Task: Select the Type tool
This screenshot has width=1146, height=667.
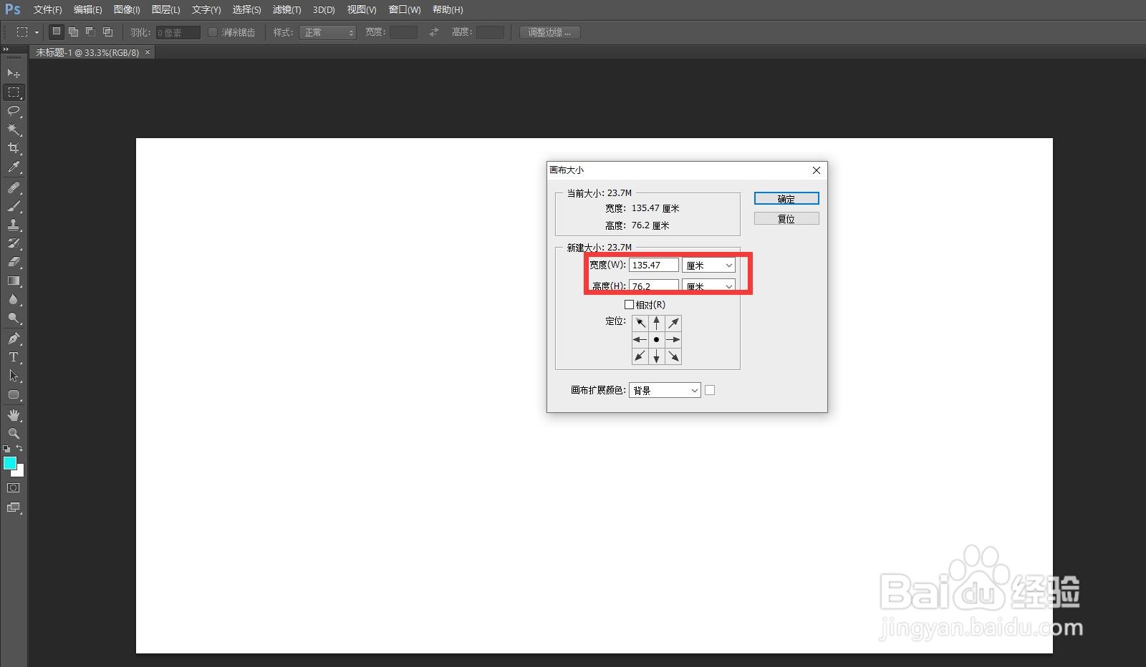Action: pyautogui.click(x=14, y=357)
